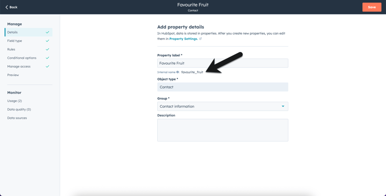The image size is (386, 196).
Task: View Usage (2) under Monitor
Action: click(14, 101)
